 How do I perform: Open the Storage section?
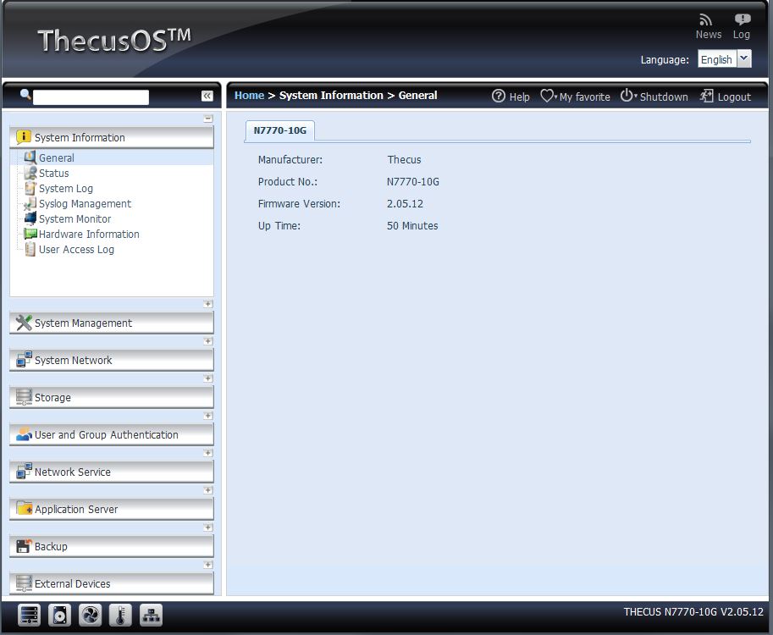pos(112,397)
